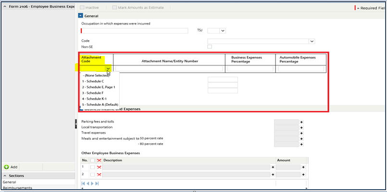Open the TSJ dropdown
Image resolution: width=387 pixels, height=192 pixels.
click(x=223, y=31)
